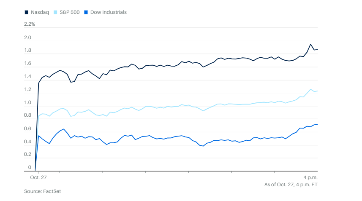The height and width of the screenshot is (201, 362).
Task: Click the 0.2 y-axis label
Action: pos(28,155)
